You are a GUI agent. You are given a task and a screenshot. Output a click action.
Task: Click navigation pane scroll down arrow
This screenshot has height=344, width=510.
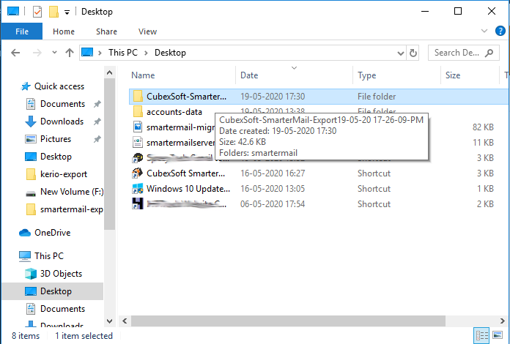(110, 321)
